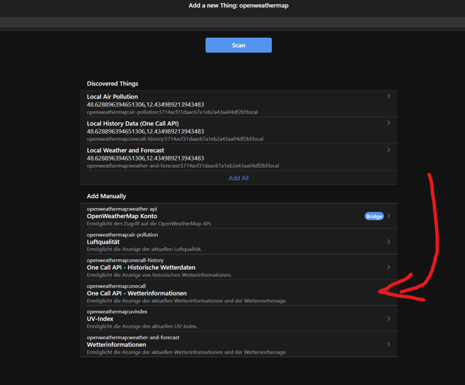Click the coordinates under Local Air Pollution
Image resolution: width=465 pixels, height=385 pixels.
point(145,105)
